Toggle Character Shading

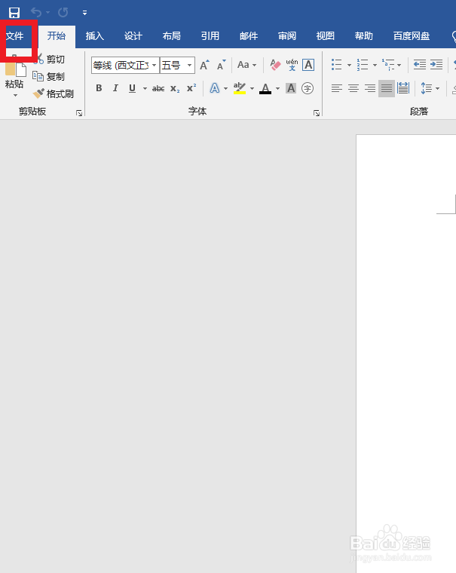pos(291,88)
